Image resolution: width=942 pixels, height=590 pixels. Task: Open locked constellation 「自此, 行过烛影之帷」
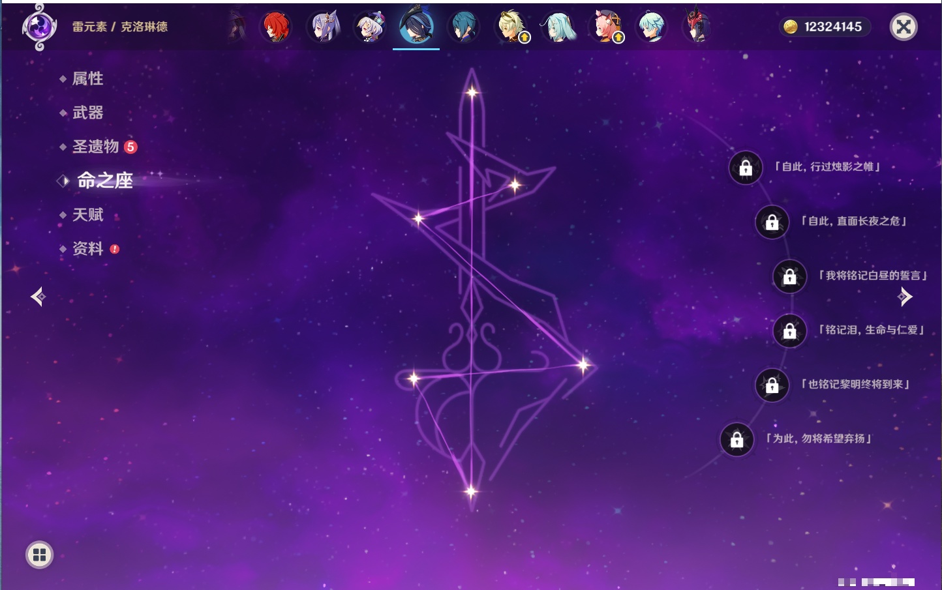click(746, 168)
